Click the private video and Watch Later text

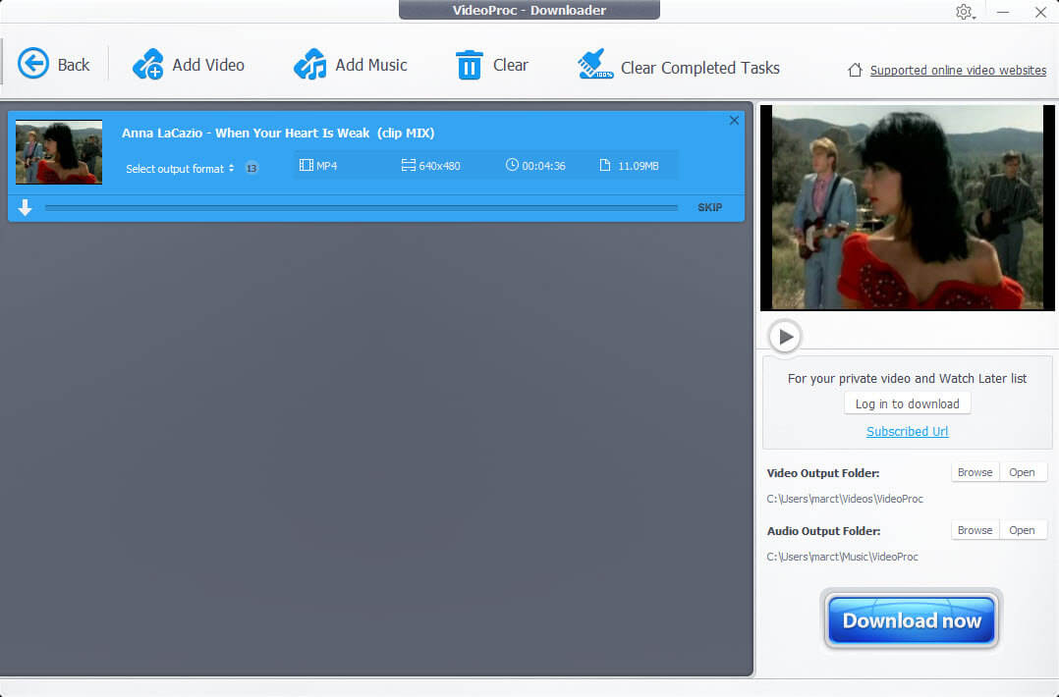pos(907,379)
